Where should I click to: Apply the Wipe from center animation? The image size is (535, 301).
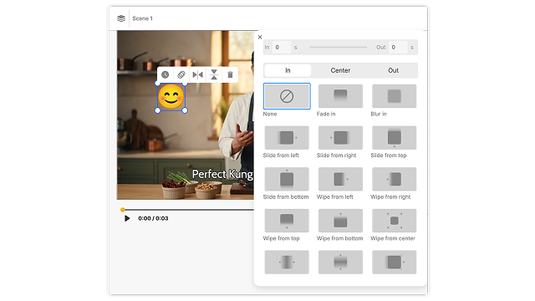[x=394, y=221]
